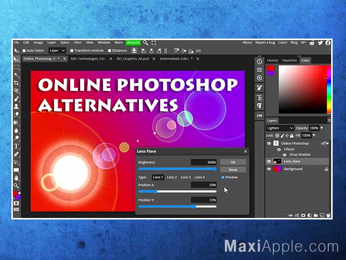Select the Rectangle shape tool

click(x=16, y=170)
